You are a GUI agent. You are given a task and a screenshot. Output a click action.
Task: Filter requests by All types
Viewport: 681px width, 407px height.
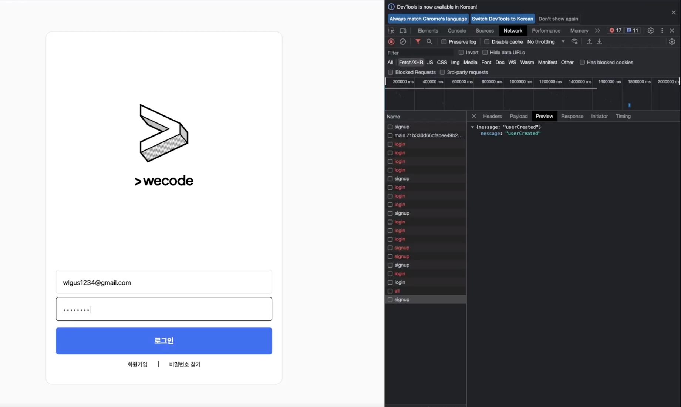coord(390,63)
